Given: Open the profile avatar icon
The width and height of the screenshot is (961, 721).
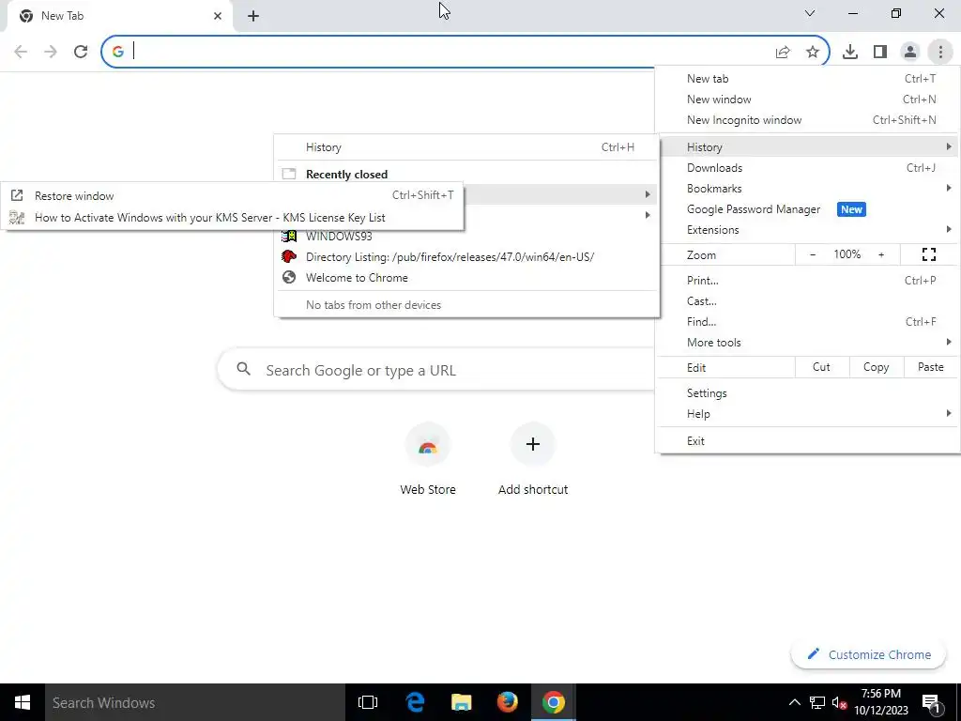Looking at the screenshot, I should coord(910,53).
